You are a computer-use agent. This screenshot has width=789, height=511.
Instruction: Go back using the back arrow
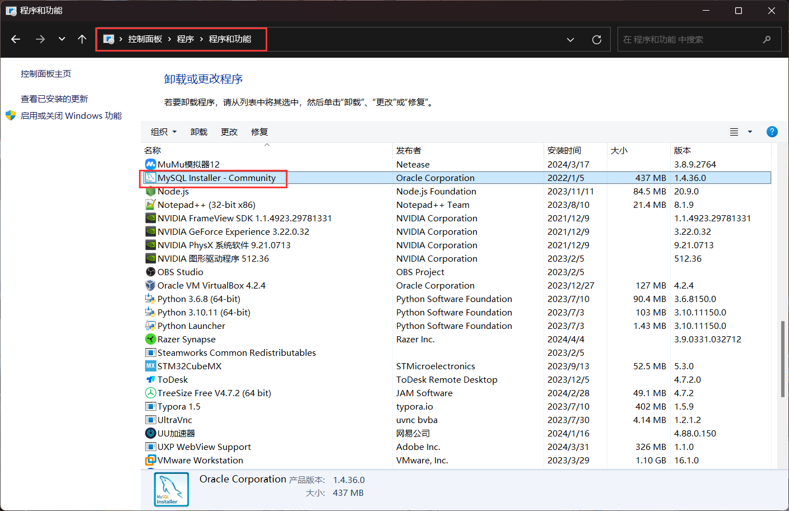point(16,39)
